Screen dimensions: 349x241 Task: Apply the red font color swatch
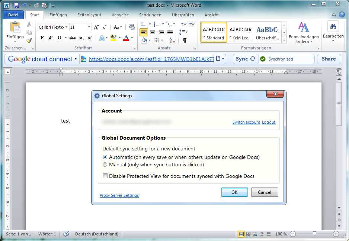point(126,38)
